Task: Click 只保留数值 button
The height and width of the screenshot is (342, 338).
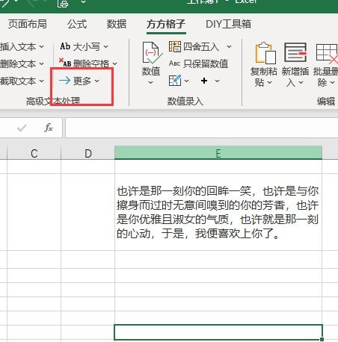Action: pyautogui.click(x=199, y=63)
